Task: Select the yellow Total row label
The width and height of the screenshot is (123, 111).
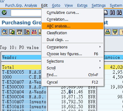Action: click(x=22, y=67)
